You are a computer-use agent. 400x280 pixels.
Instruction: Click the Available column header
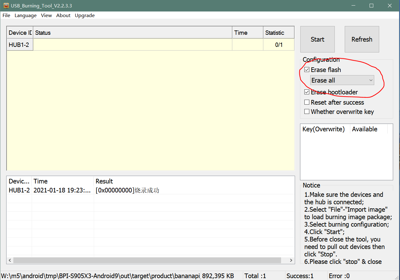pyautogui.click(x=368, y=129)
